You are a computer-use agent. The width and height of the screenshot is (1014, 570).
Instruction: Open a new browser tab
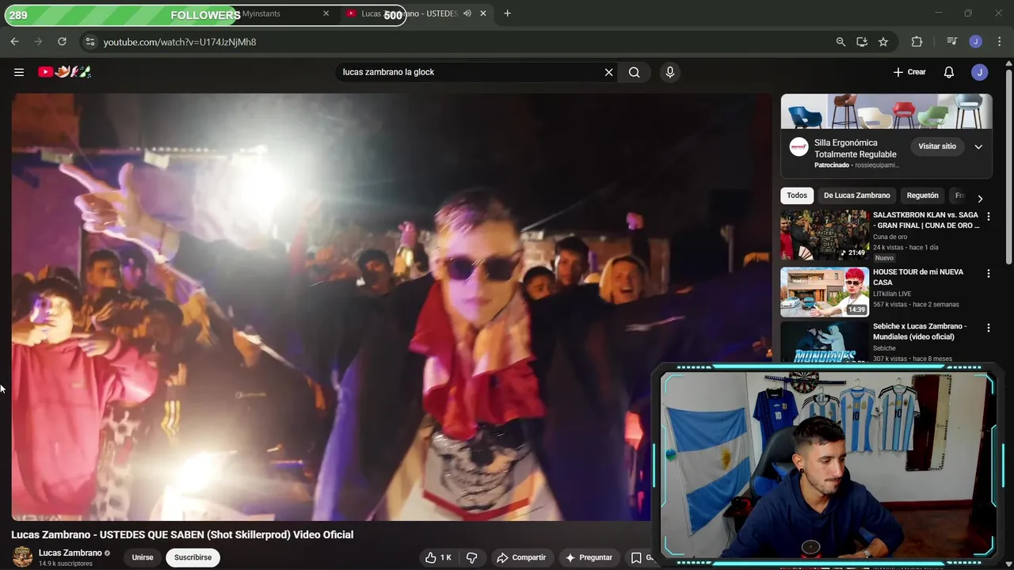[x=507, y=13]
